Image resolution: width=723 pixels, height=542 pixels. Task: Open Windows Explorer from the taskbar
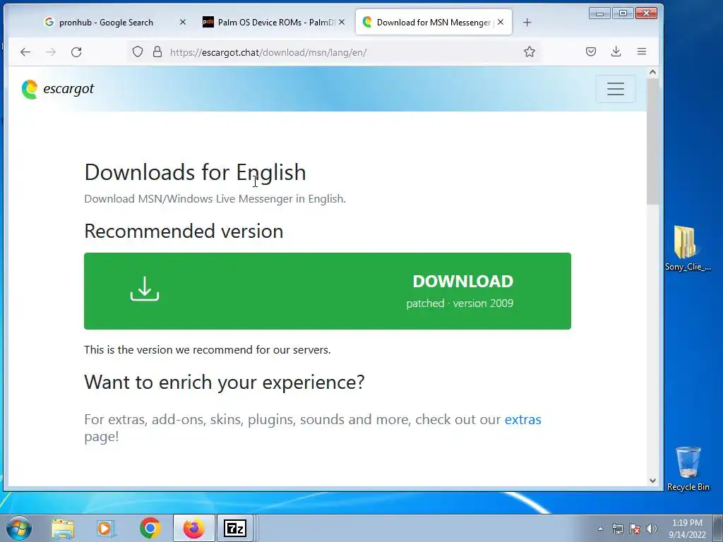(x=63, y=529)
